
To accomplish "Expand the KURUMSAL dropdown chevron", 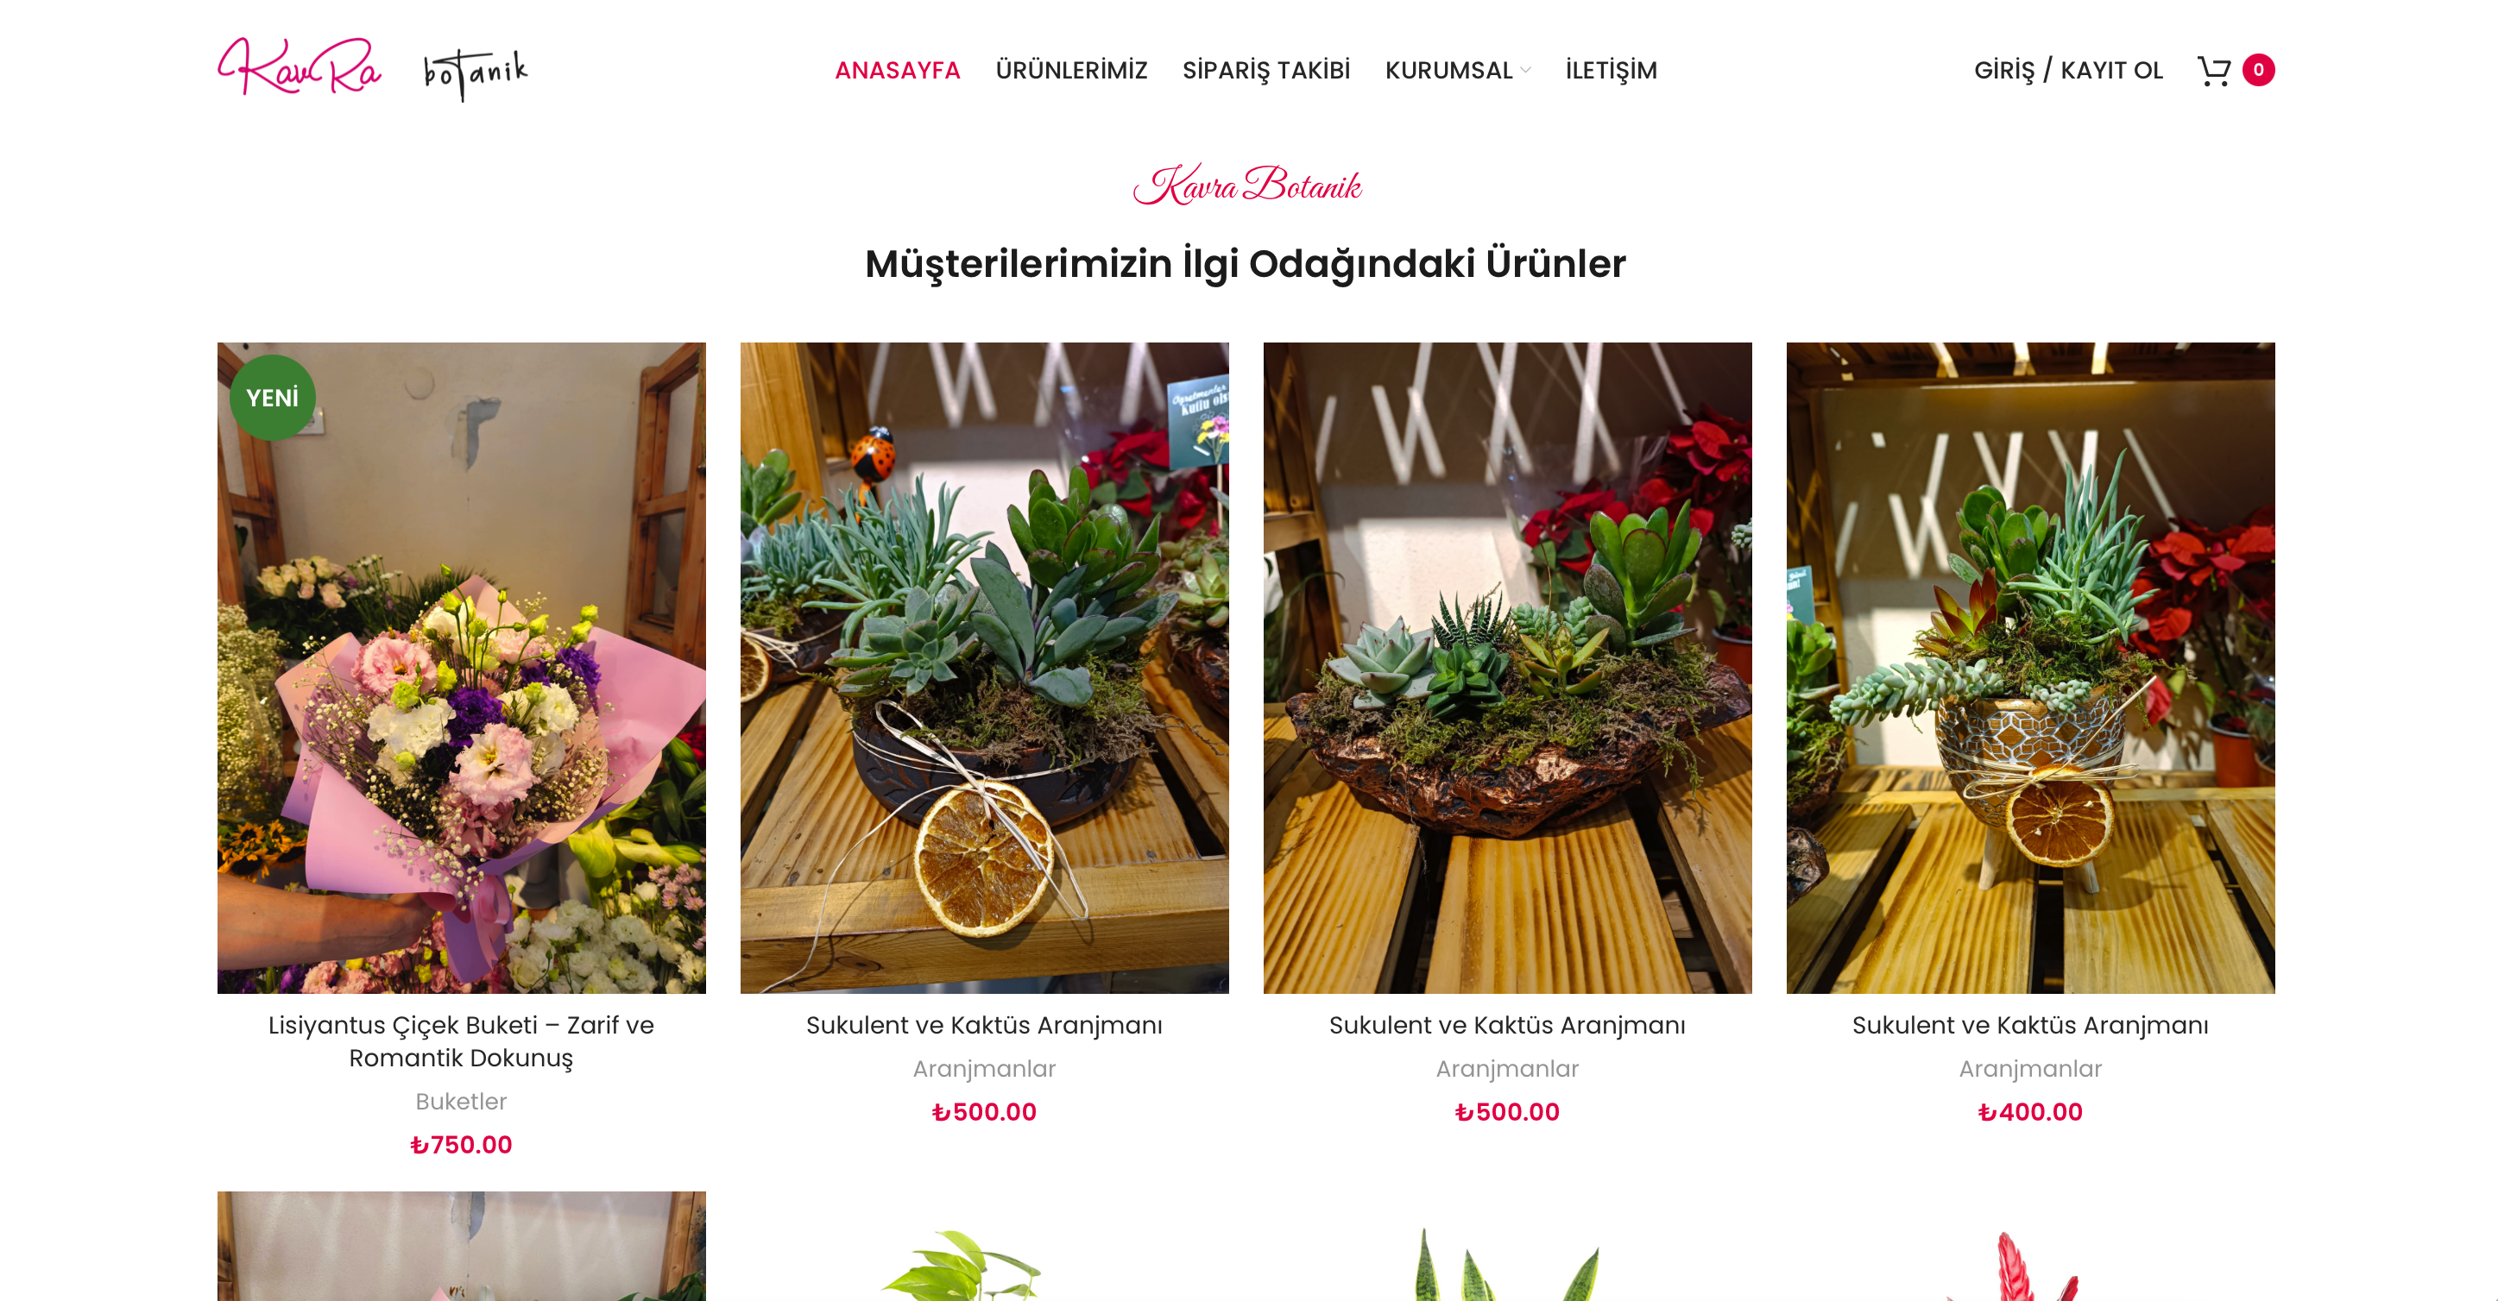I will click(x=1525, y=70).
